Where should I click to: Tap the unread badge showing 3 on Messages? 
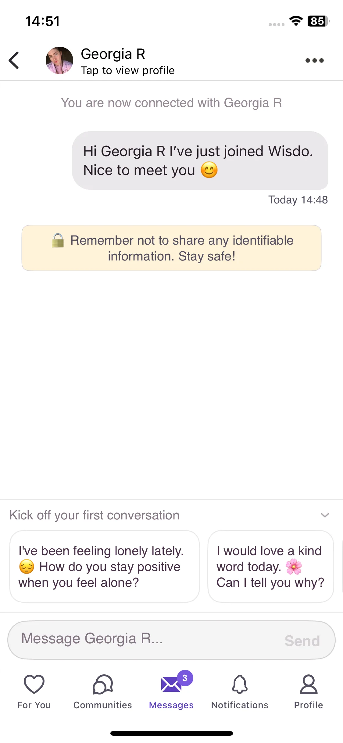click(x=185, y=678)
